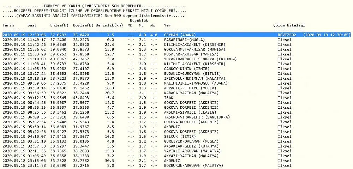Click time value 05:30:14
The image size is (353, 169).
(x=37, y=127)
